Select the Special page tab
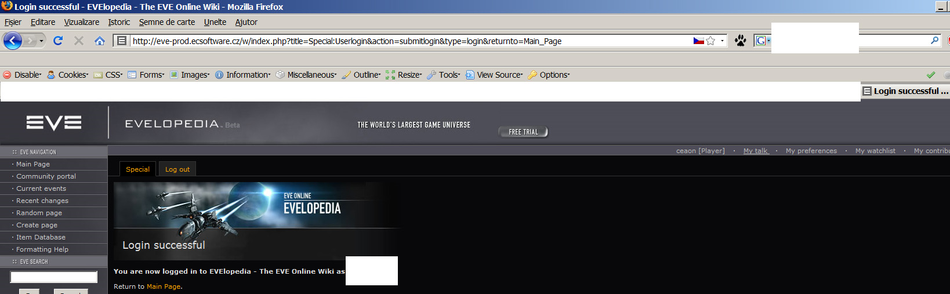 [137, 169]
